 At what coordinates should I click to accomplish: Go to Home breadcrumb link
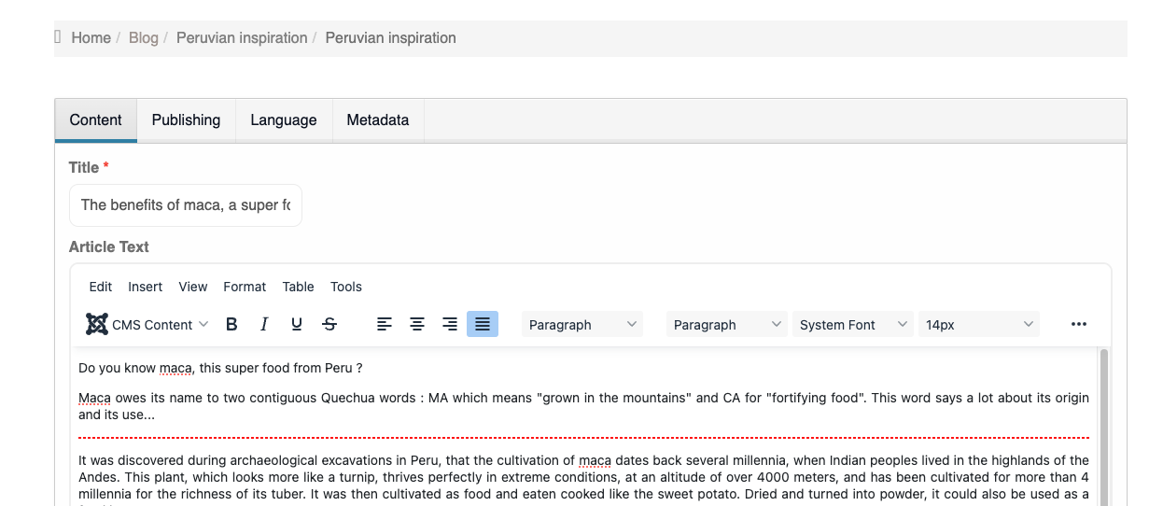coord(91,38)
